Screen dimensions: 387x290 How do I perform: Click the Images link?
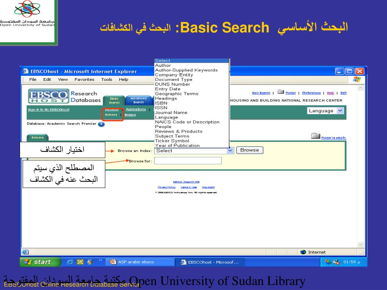click(130, 115)
